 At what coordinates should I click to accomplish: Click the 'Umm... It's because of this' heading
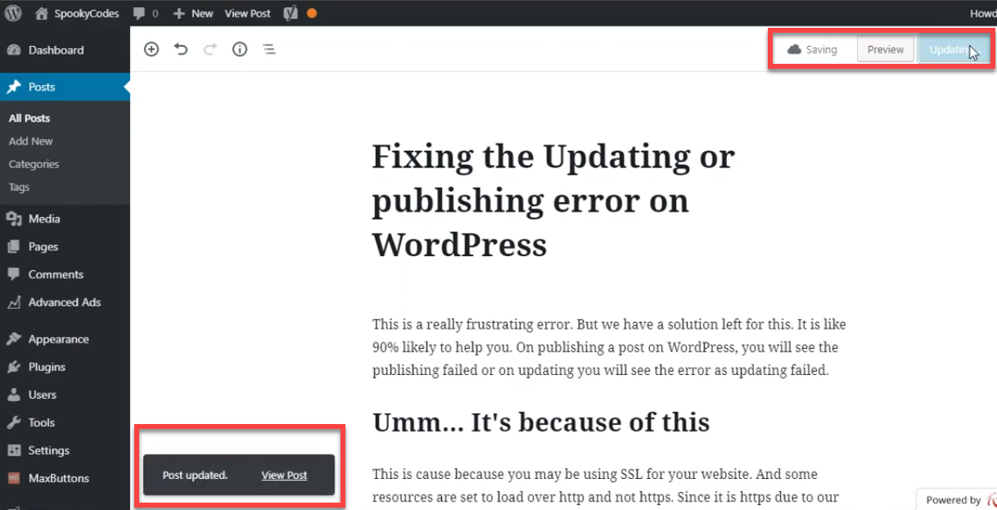pos(541,422)
